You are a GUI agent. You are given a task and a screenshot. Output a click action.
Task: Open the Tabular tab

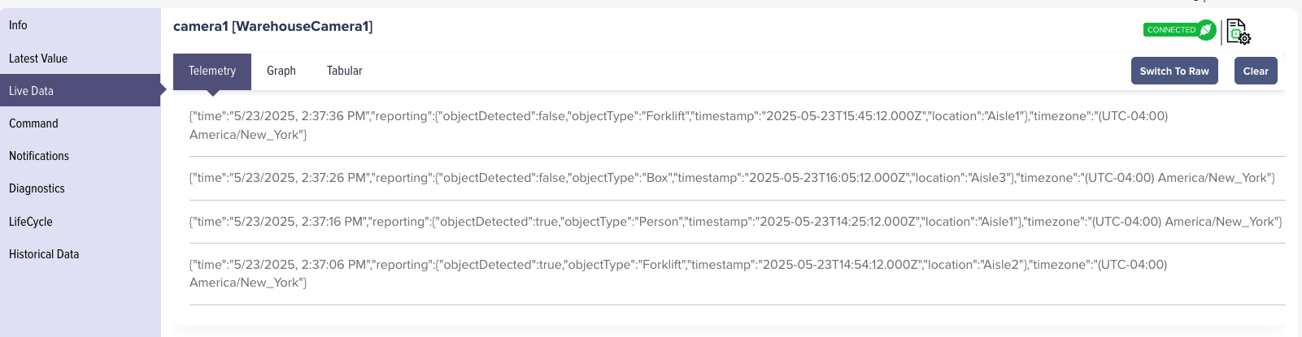345,71
